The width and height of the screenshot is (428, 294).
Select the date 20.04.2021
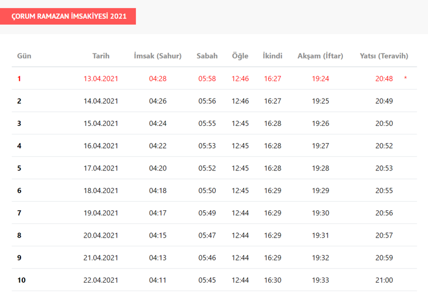(101, 235)
